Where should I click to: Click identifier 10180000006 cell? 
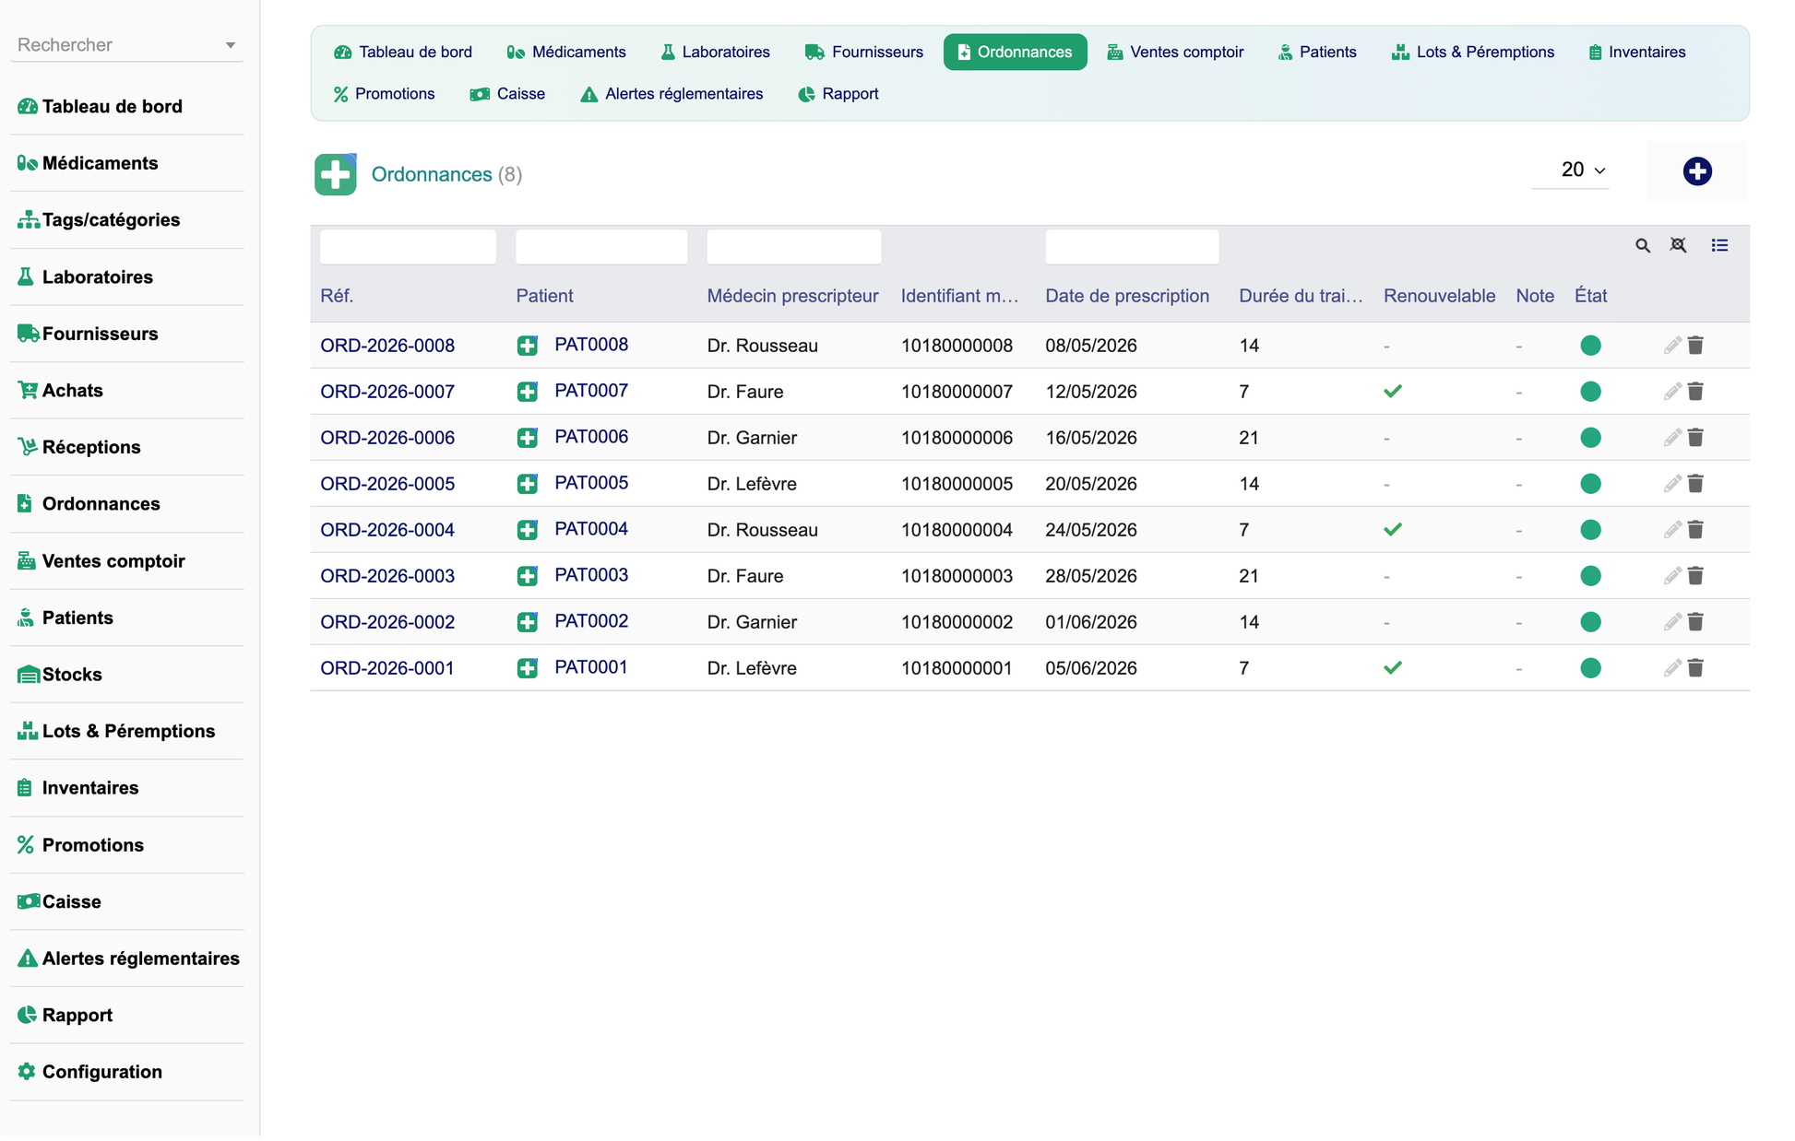pyautogui.click(x=957, y=438)
